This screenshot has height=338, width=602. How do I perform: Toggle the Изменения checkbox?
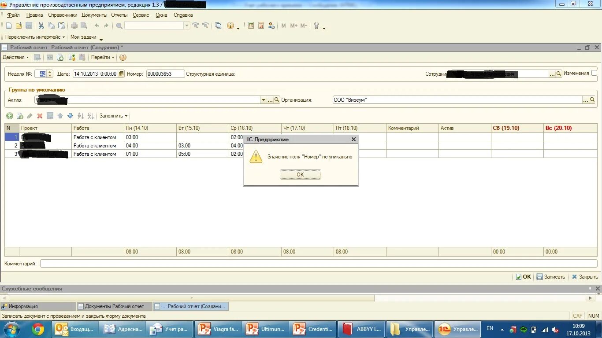[594, 73]
